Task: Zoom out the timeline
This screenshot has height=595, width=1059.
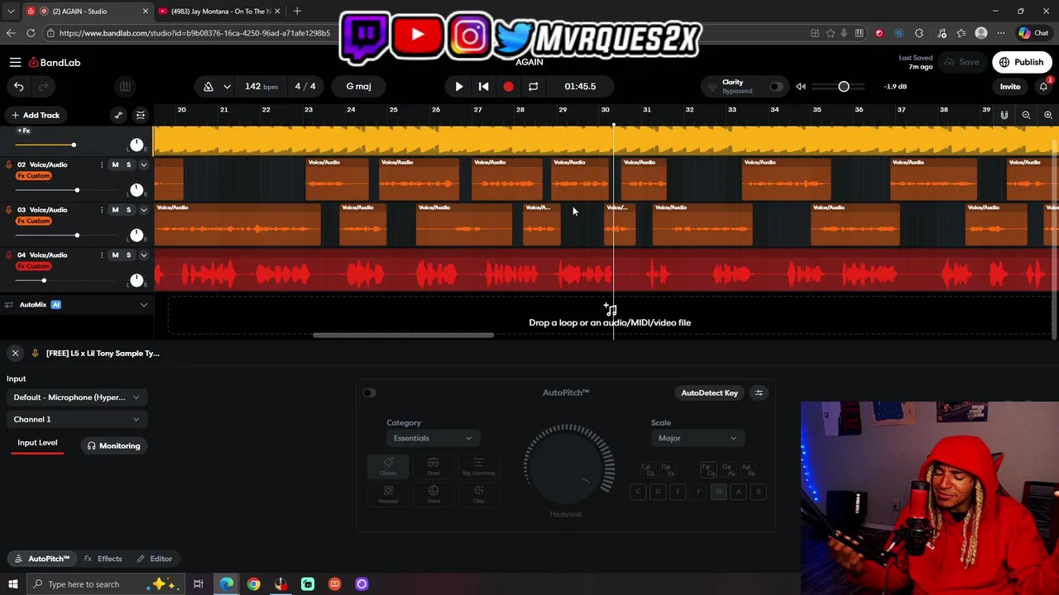Action: click(1026, 115)
